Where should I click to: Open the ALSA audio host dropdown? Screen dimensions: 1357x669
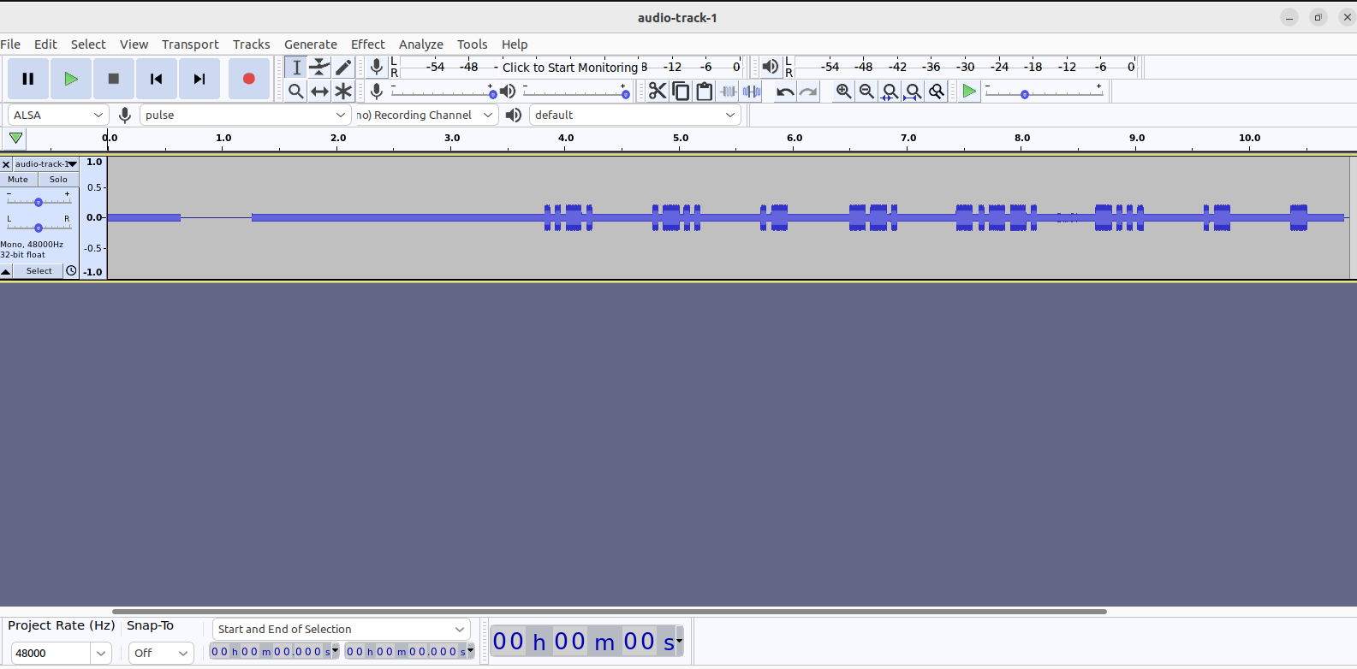click(57, 115)
